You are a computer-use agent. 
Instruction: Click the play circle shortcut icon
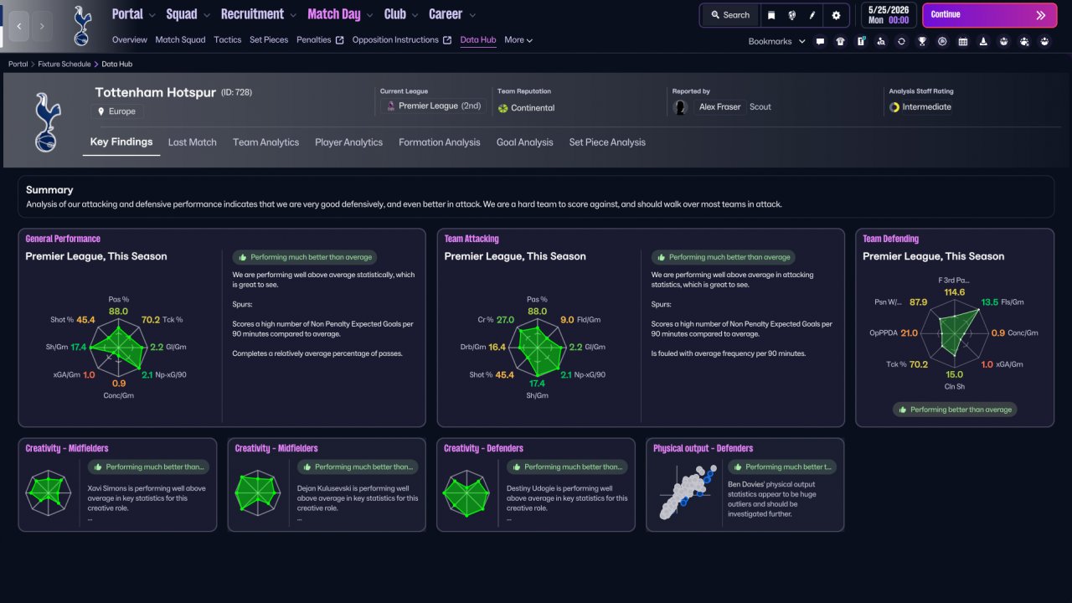942,41
